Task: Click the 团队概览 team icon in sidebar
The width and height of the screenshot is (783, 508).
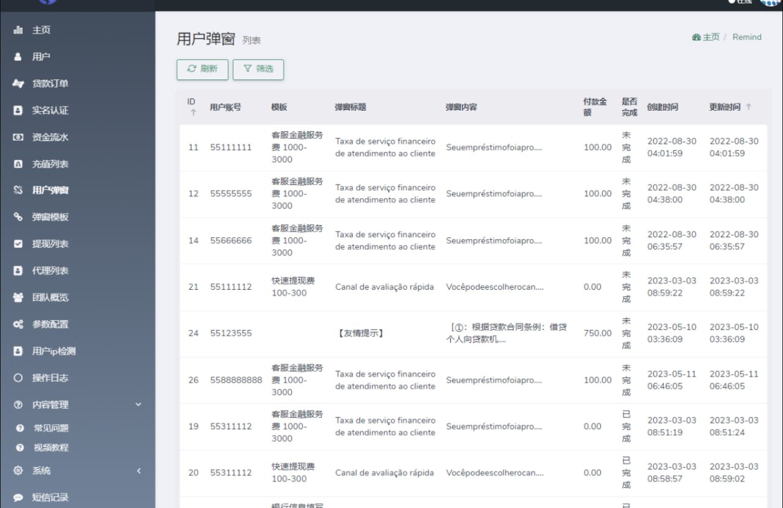Action: point(18,298)
